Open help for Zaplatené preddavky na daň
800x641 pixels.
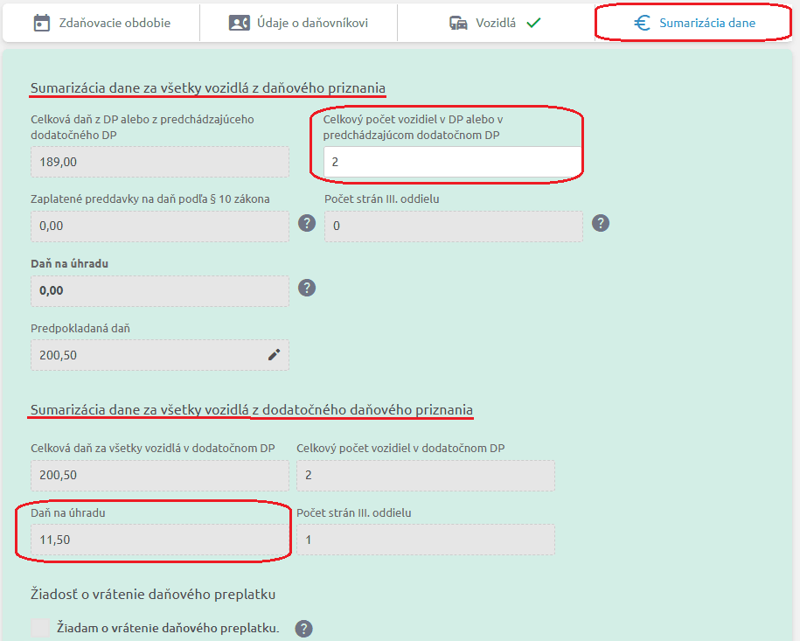click(307, 223)
